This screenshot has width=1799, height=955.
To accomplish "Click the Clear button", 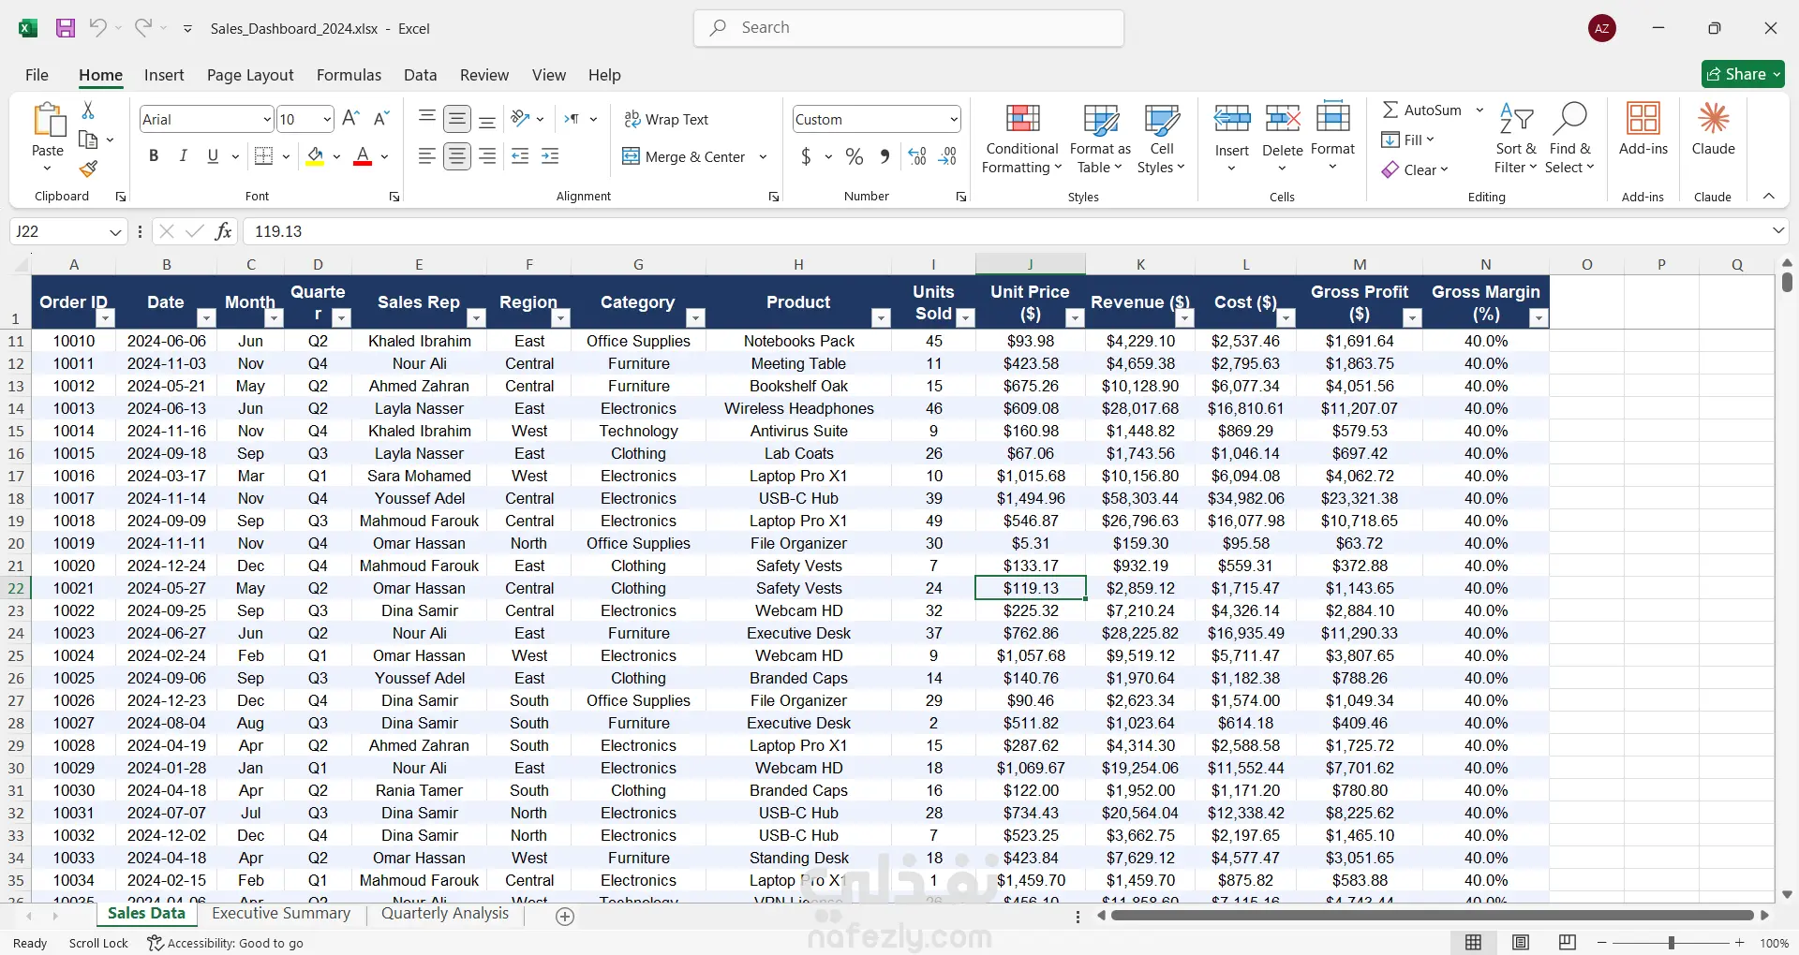I will tap(1415, 169).
